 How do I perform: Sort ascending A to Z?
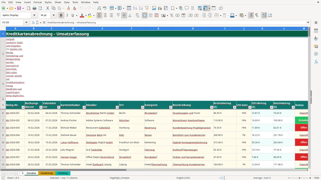[x=135, y=8]
